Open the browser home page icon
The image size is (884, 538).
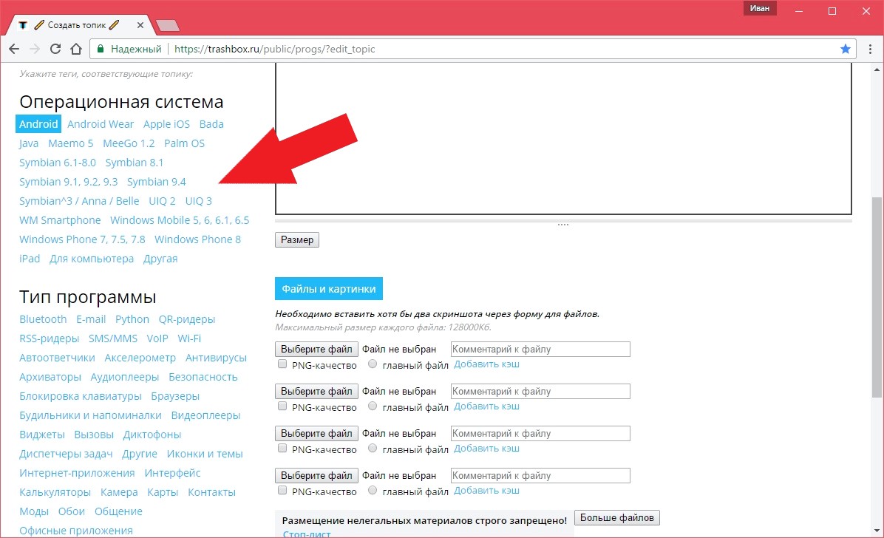point(76,49)
